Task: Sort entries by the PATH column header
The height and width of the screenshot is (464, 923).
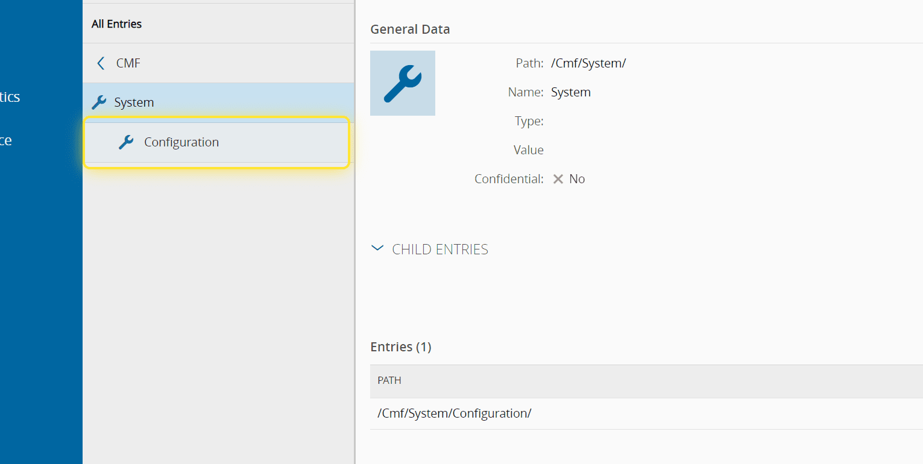Action: [389, 380]
